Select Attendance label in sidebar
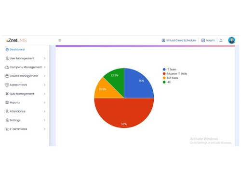The width and height of the screenshot is (241, 181). (x=17, y=111)
